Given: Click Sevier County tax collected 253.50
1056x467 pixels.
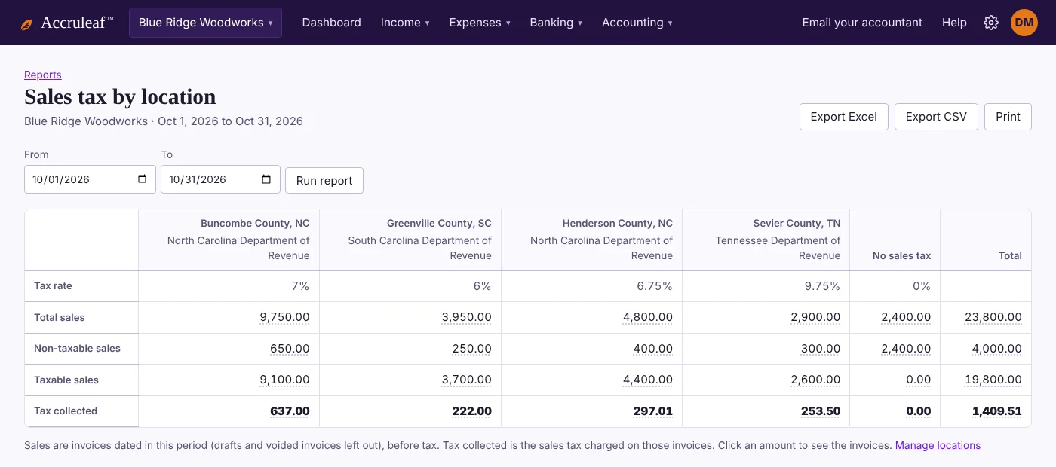Looking at the screenshot, I should point(821,411).
